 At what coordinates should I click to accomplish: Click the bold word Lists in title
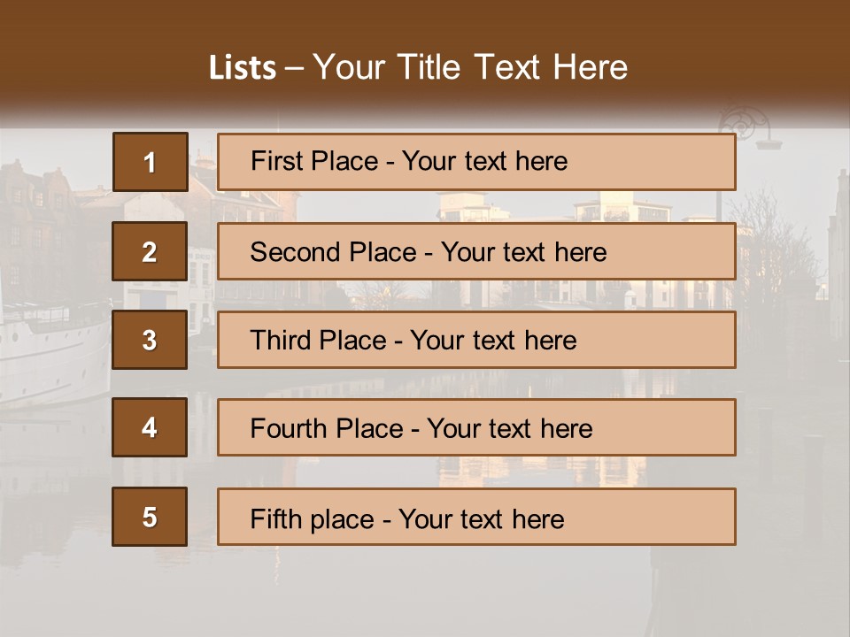[x=243, y=68]
